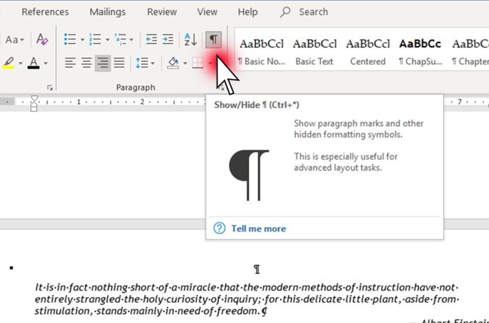Click the Decrease Indent icon

[x=151, y=40]
